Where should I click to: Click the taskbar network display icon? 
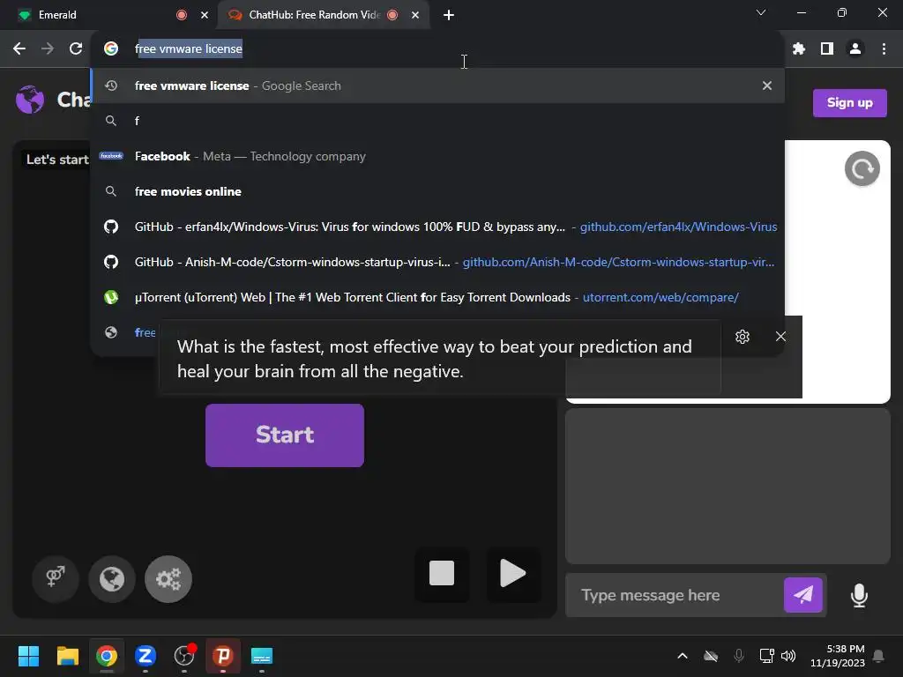point(766,656)
